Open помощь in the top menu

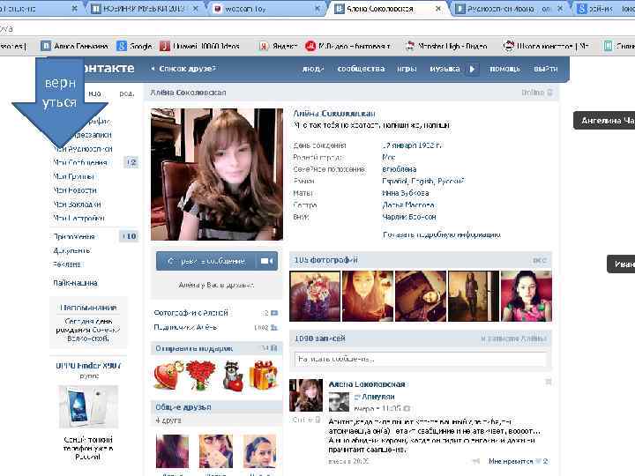(505, 69)
